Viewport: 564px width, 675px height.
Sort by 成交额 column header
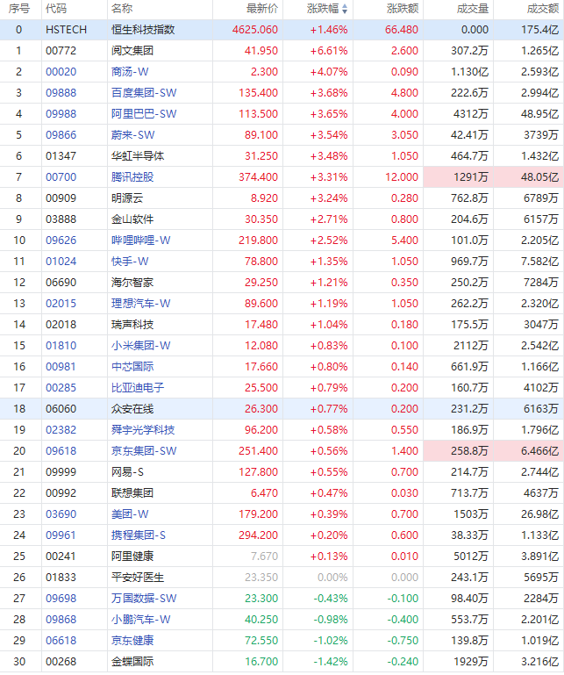(x=542, y=9)
